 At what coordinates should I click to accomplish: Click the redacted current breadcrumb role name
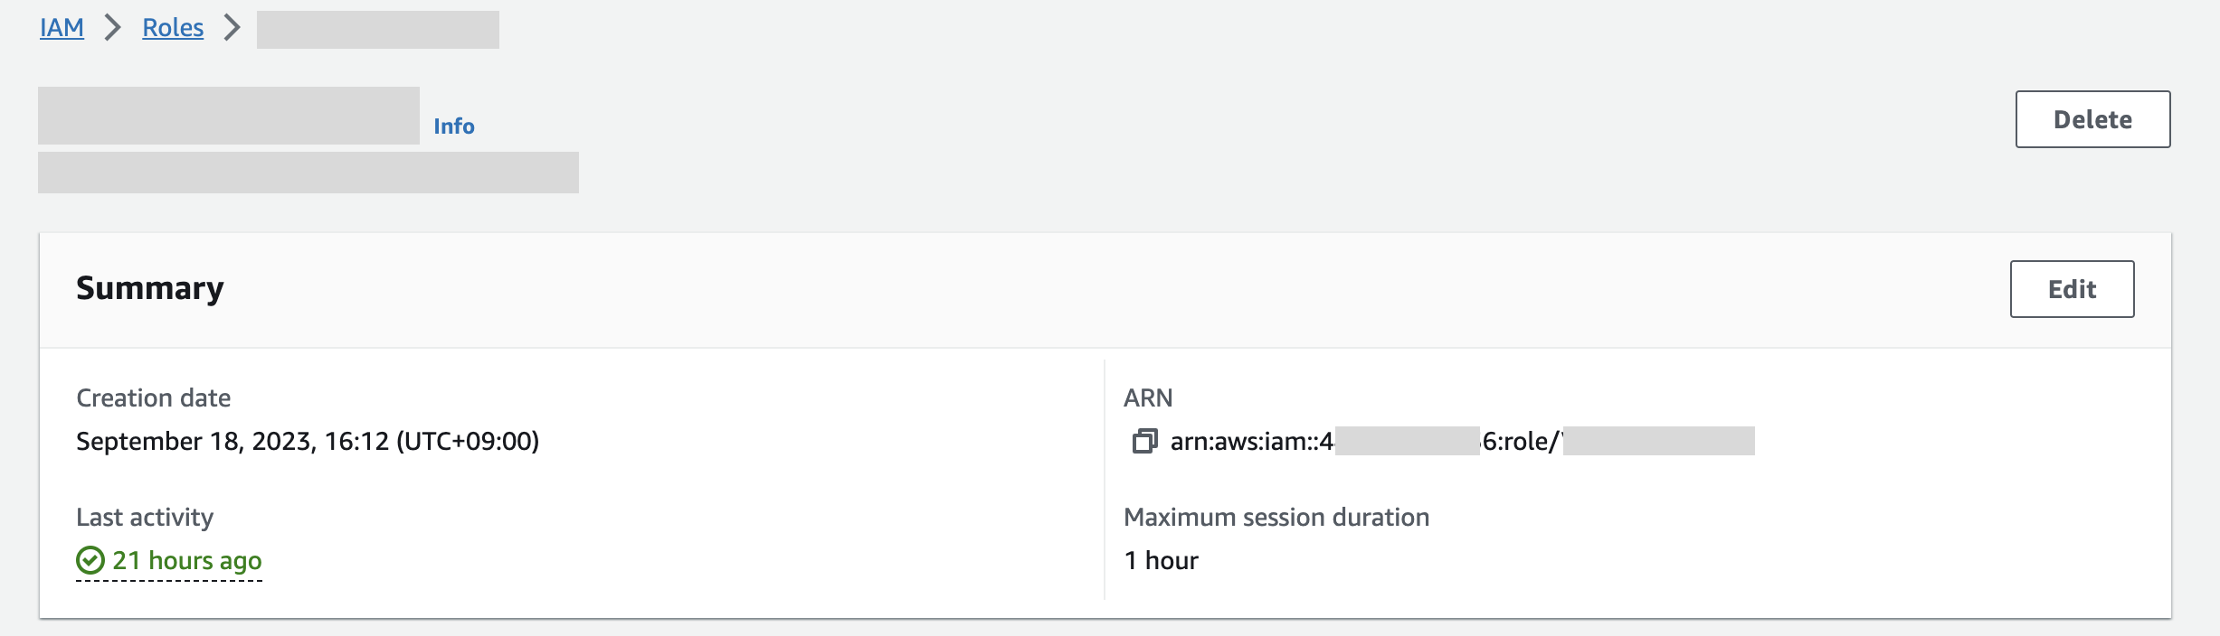(x=378, y=30)
